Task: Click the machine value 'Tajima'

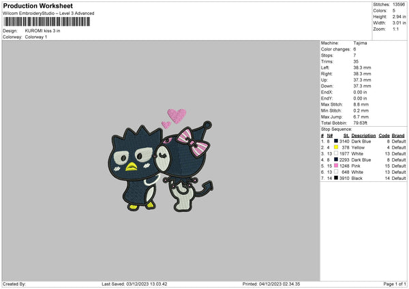Action: [x=360, y=43]
